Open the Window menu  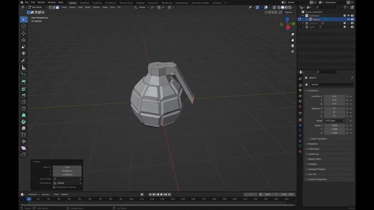point(51,2)
